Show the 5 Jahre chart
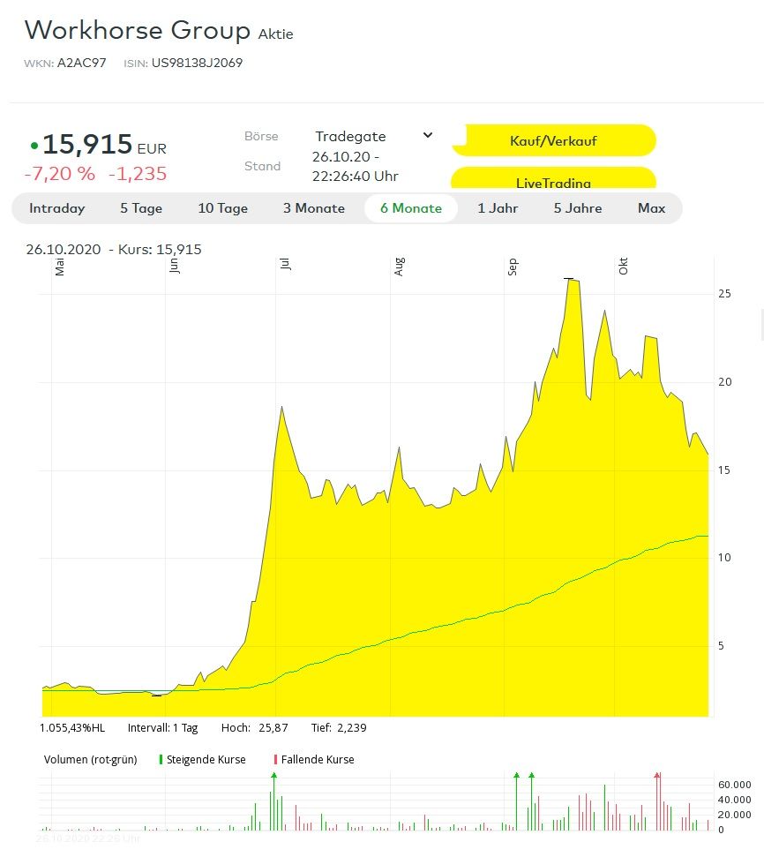 click(x=578, y=208)
